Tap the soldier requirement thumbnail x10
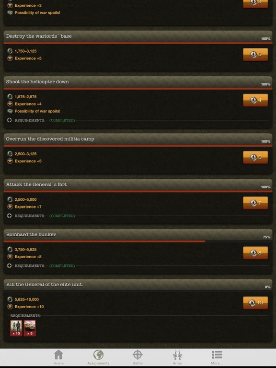This screenshot has width=276, height=368. coord(16,328)
